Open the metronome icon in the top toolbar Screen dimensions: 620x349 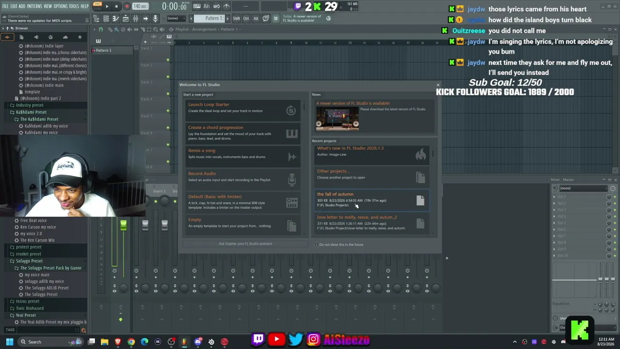point(226,6)
